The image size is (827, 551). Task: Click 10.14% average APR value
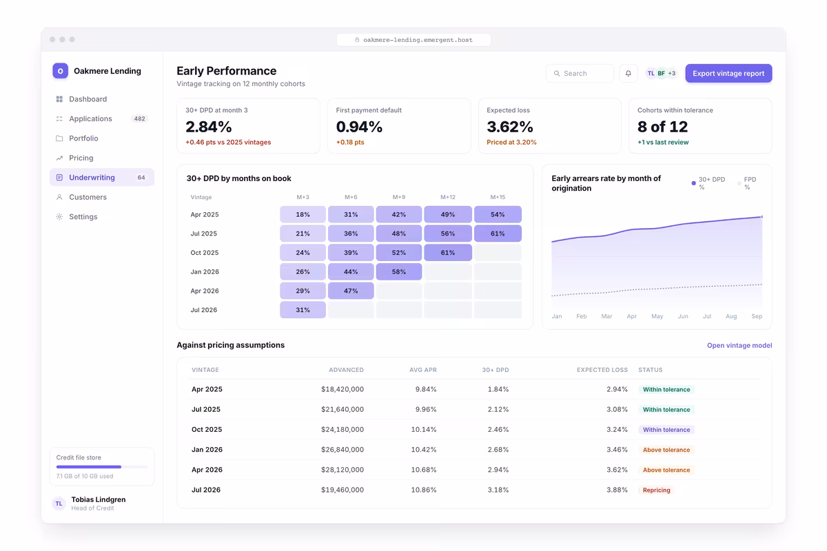(424, 429)
